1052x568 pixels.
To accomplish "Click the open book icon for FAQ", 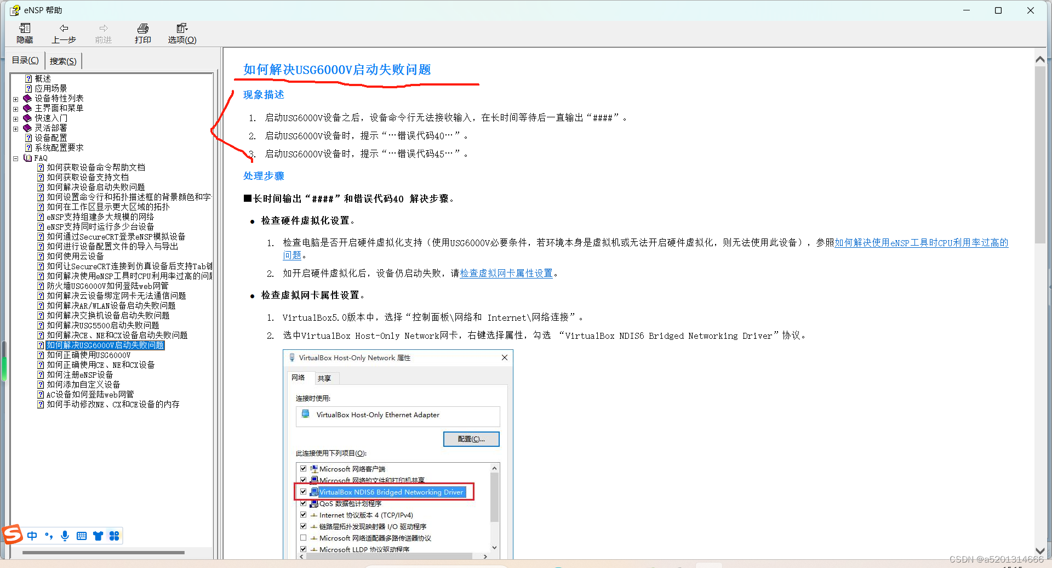I will click(27, 157).
